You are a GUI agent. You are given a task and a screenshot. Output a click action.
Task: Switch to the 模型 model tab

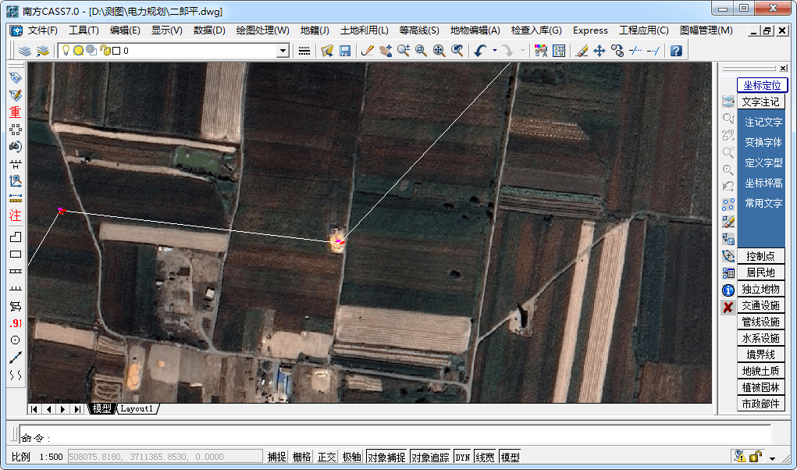coord(101,408)
